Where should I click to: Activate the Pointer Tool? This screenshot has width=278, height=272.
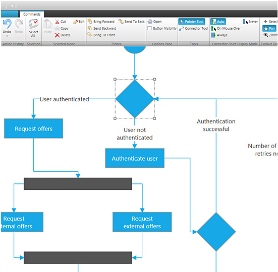192,22
